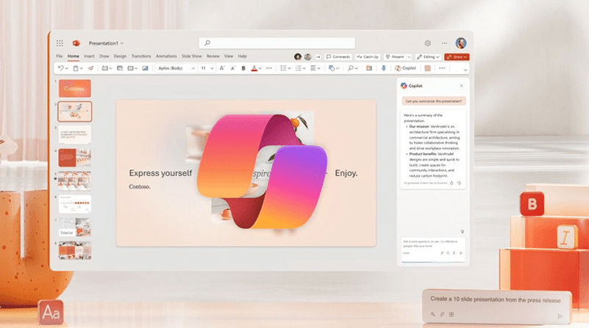Expand the New Slide dropdown arrow

click(110, 68)
